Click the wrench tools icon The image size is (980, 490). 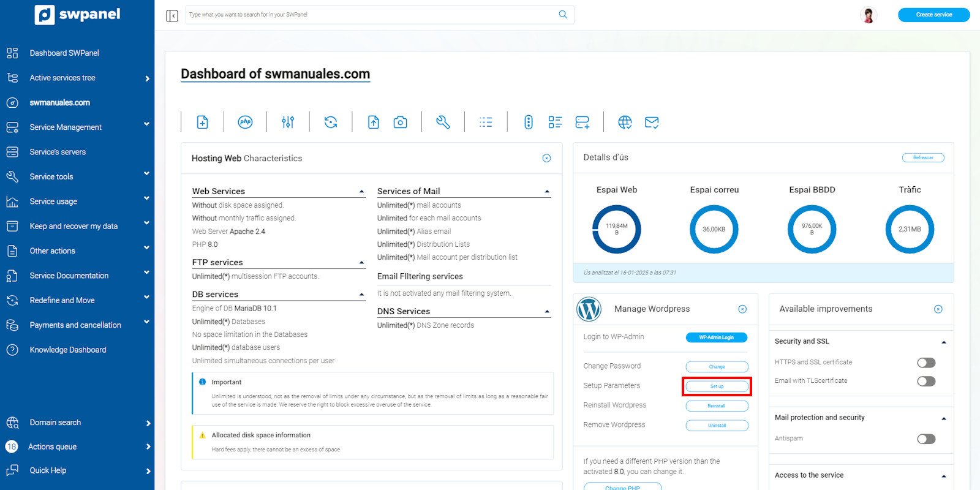[443, 122]
